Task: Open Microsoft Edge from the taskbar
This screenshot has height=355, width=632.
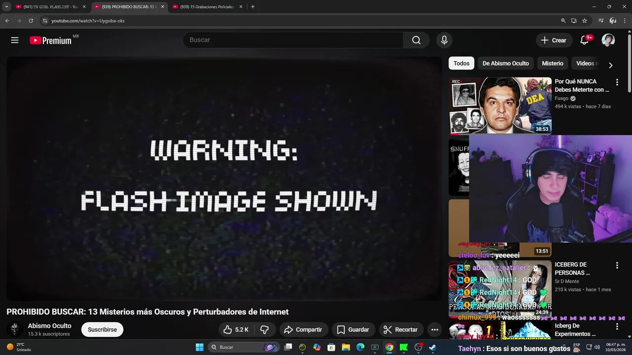Action: click(x=360, y=347)
